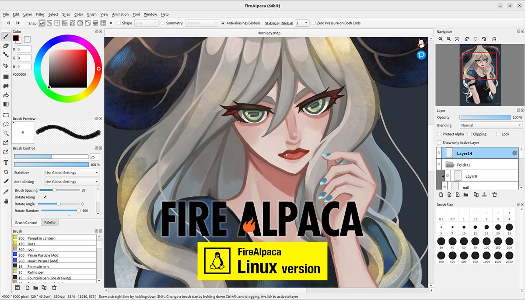Select the Bucket fill tool

coord(6,95)
